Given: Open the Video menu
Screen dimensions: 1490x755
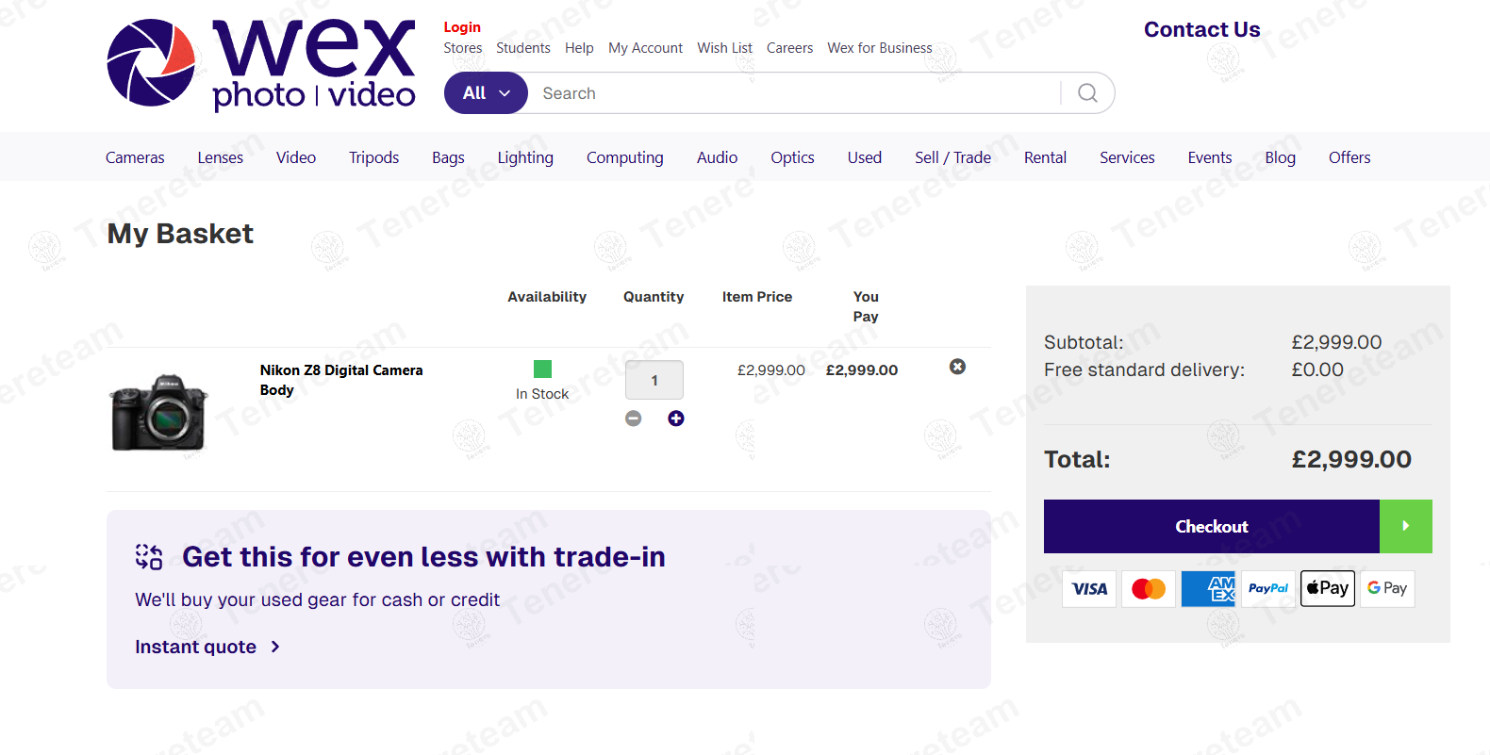Looking at the screenshot, I should pyautogui.click(x=296, y=157).
